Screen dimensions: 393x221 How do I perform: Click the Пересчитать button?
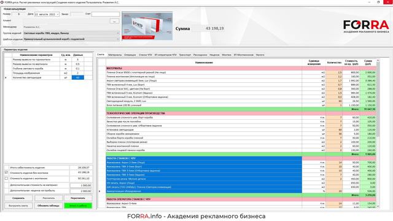[78, 198]
